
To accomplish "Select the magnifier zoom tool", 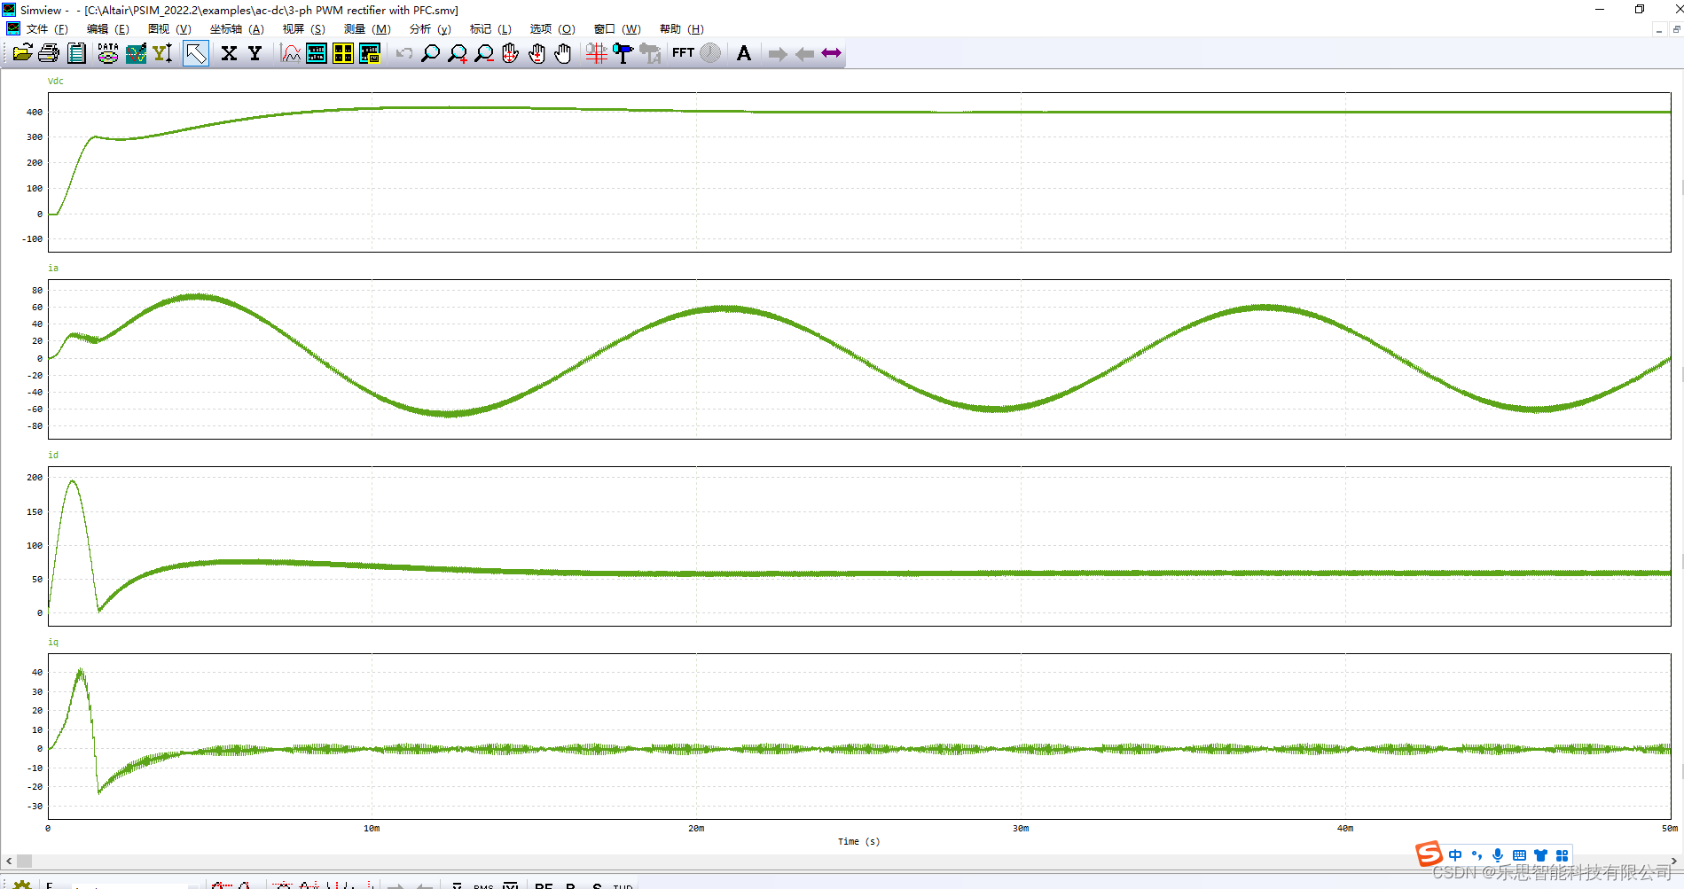I will tap(430, 53).
